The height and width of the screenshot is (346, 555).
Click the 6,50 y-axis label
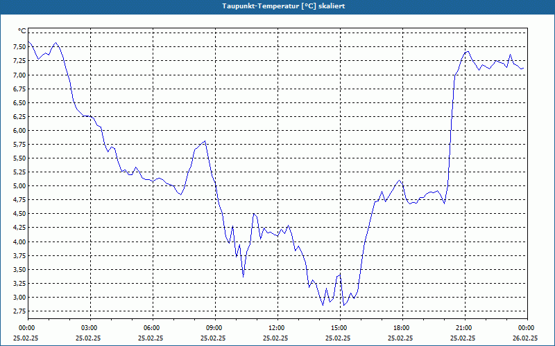19,102
